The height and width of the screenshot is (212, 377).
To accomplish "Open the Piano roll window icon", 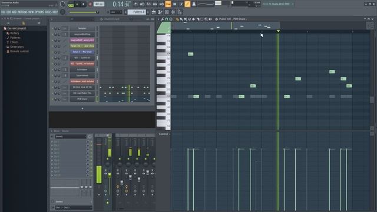I will [160, 12].
